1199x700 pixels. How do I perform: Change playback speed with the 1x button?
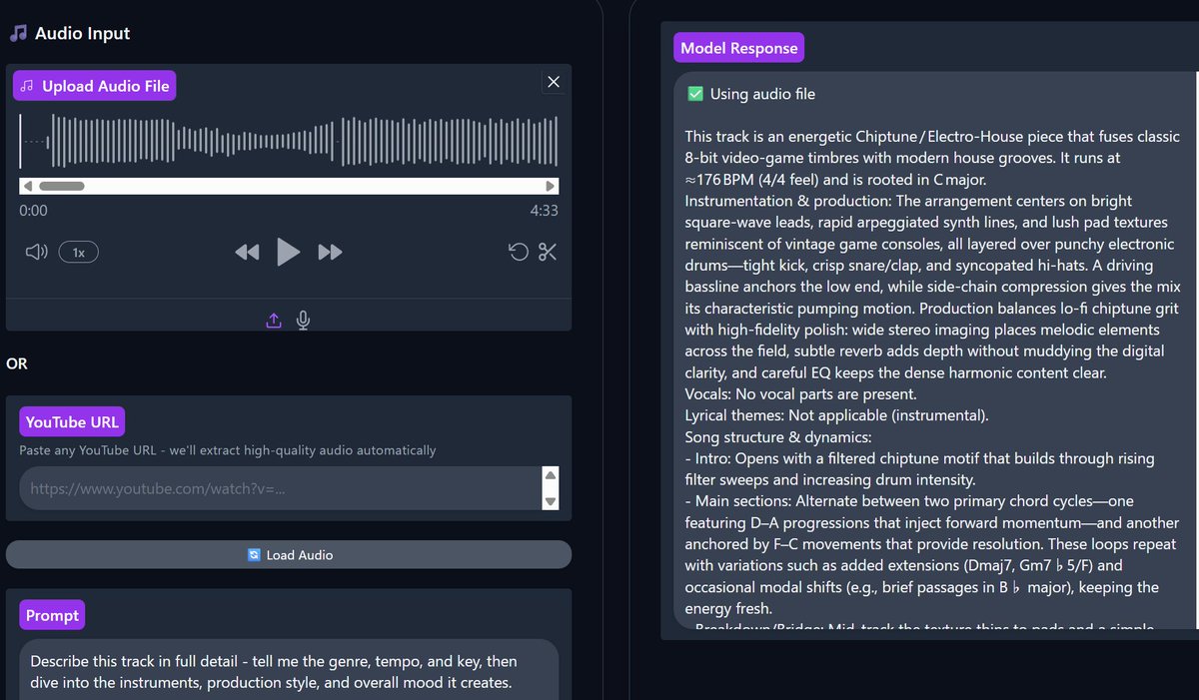(78, 252)
